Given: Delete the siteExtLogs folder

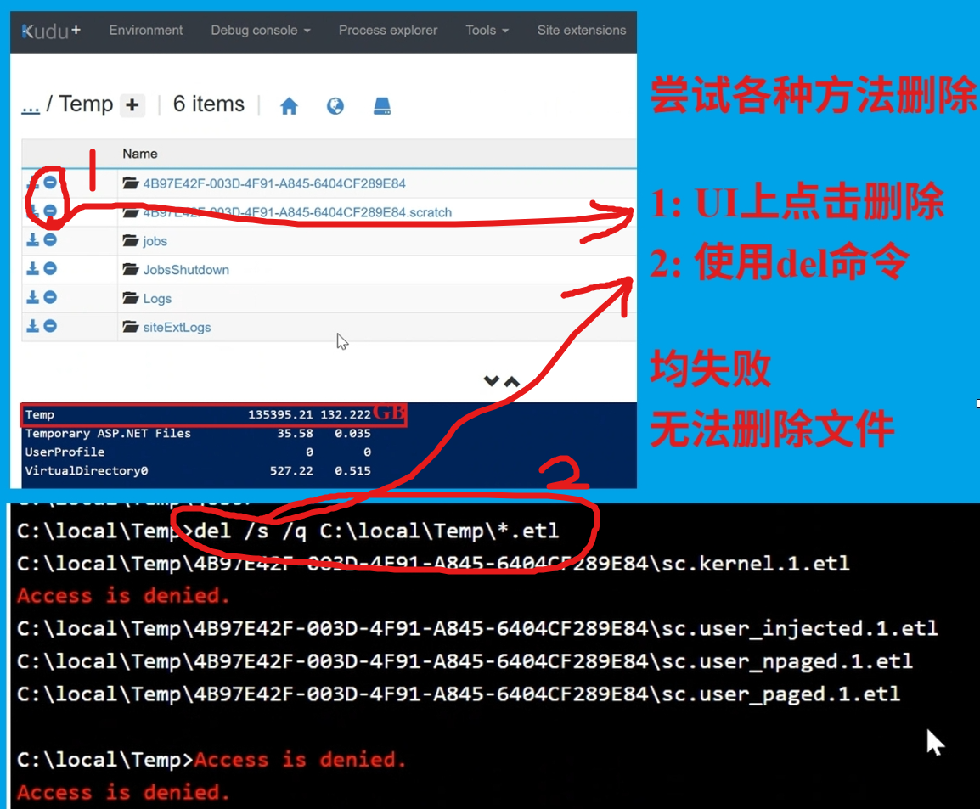Looking at the screenshot, I should coord(50,327).
